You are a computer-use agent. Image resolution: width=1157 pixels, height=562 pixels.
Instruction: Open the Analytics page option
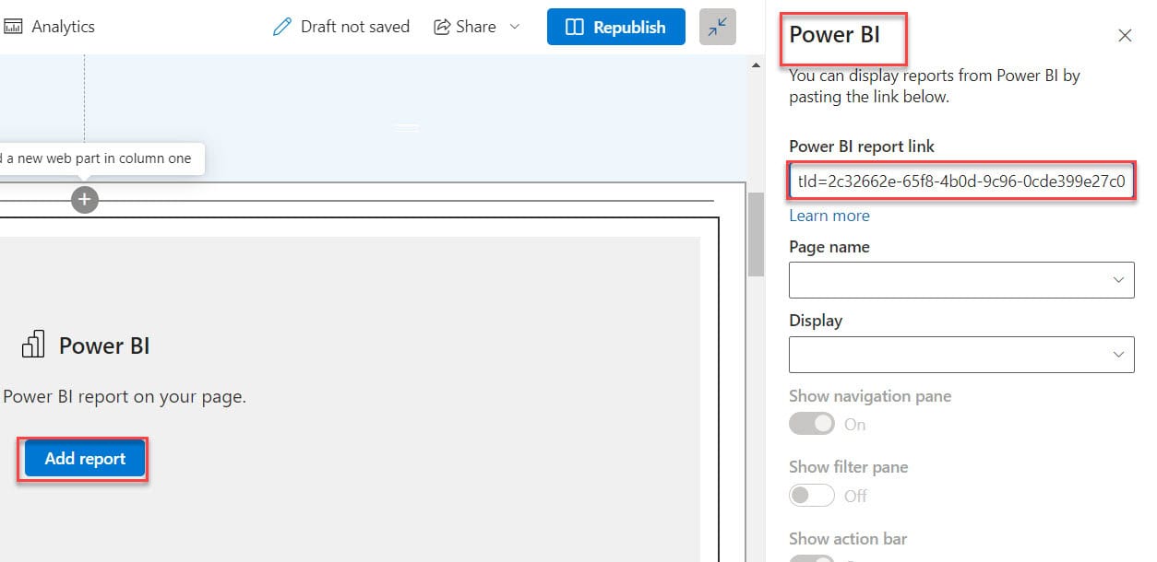[x=50, y=27]
